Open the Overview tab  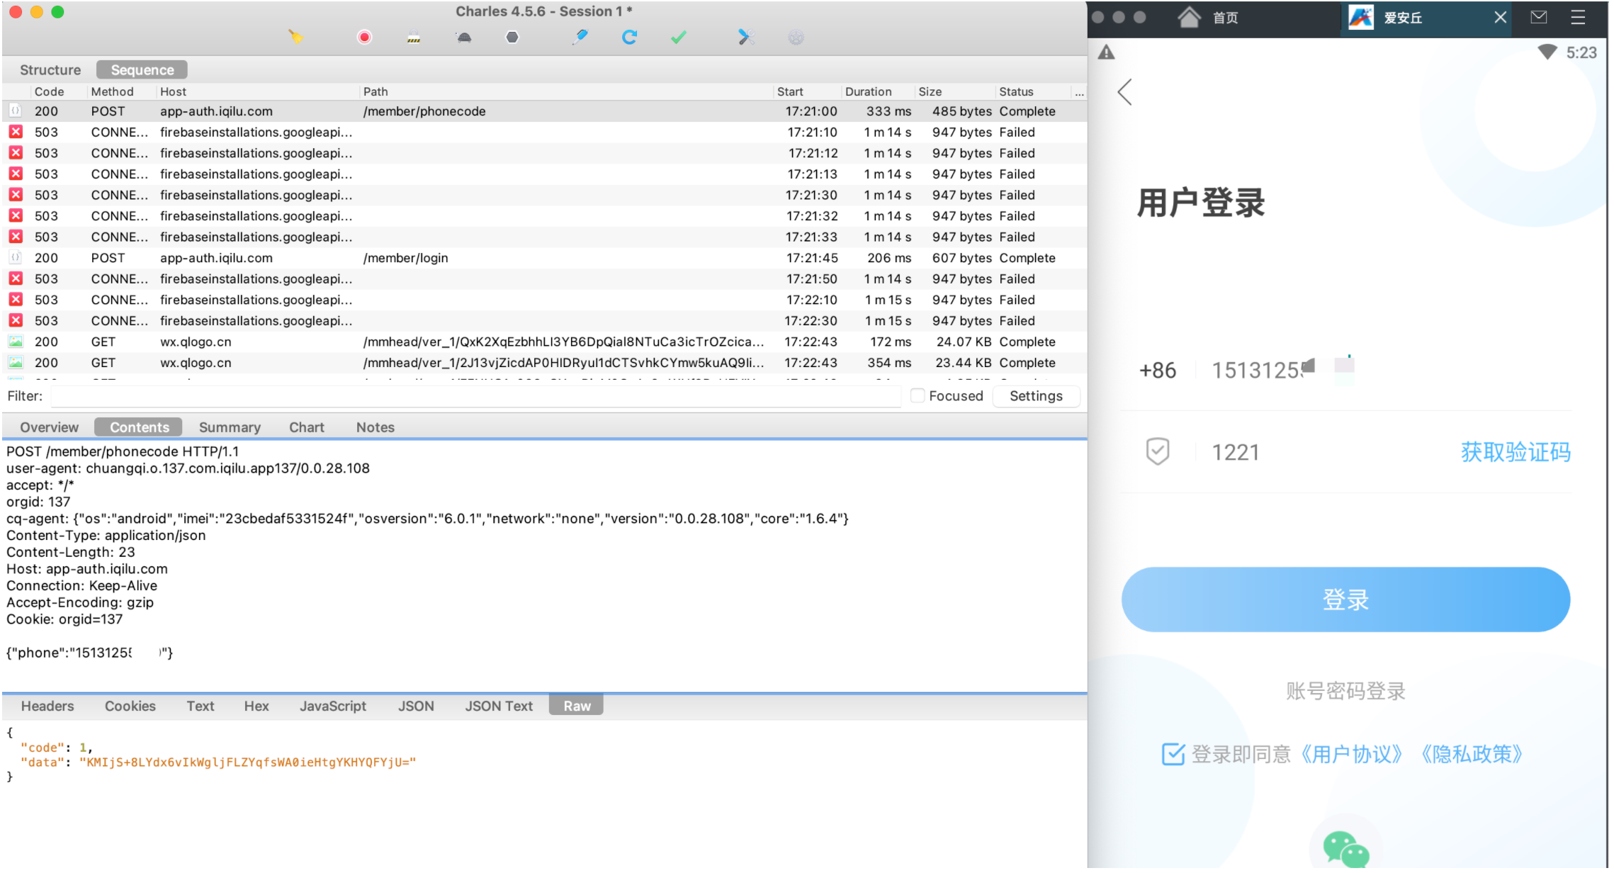click(x=49, y=427)
